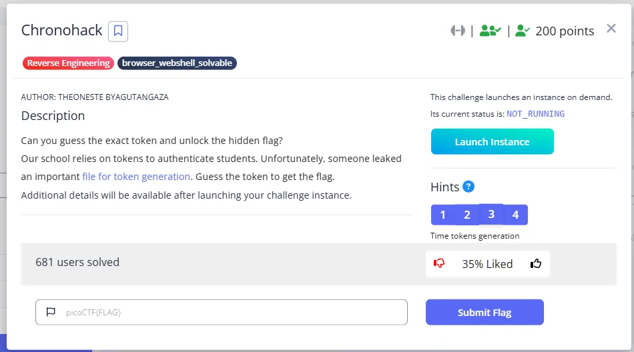Open the file for token generation link
Image resolution: width=634 pixels, height=352 pixels.
[136, 177]
